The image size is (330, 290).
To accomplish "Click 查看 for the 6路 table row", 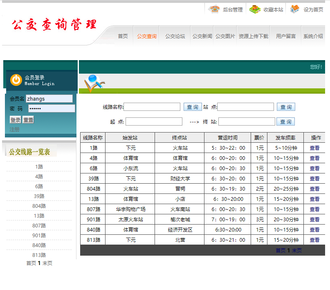I will pyautogui.click(x=314, y=169).
